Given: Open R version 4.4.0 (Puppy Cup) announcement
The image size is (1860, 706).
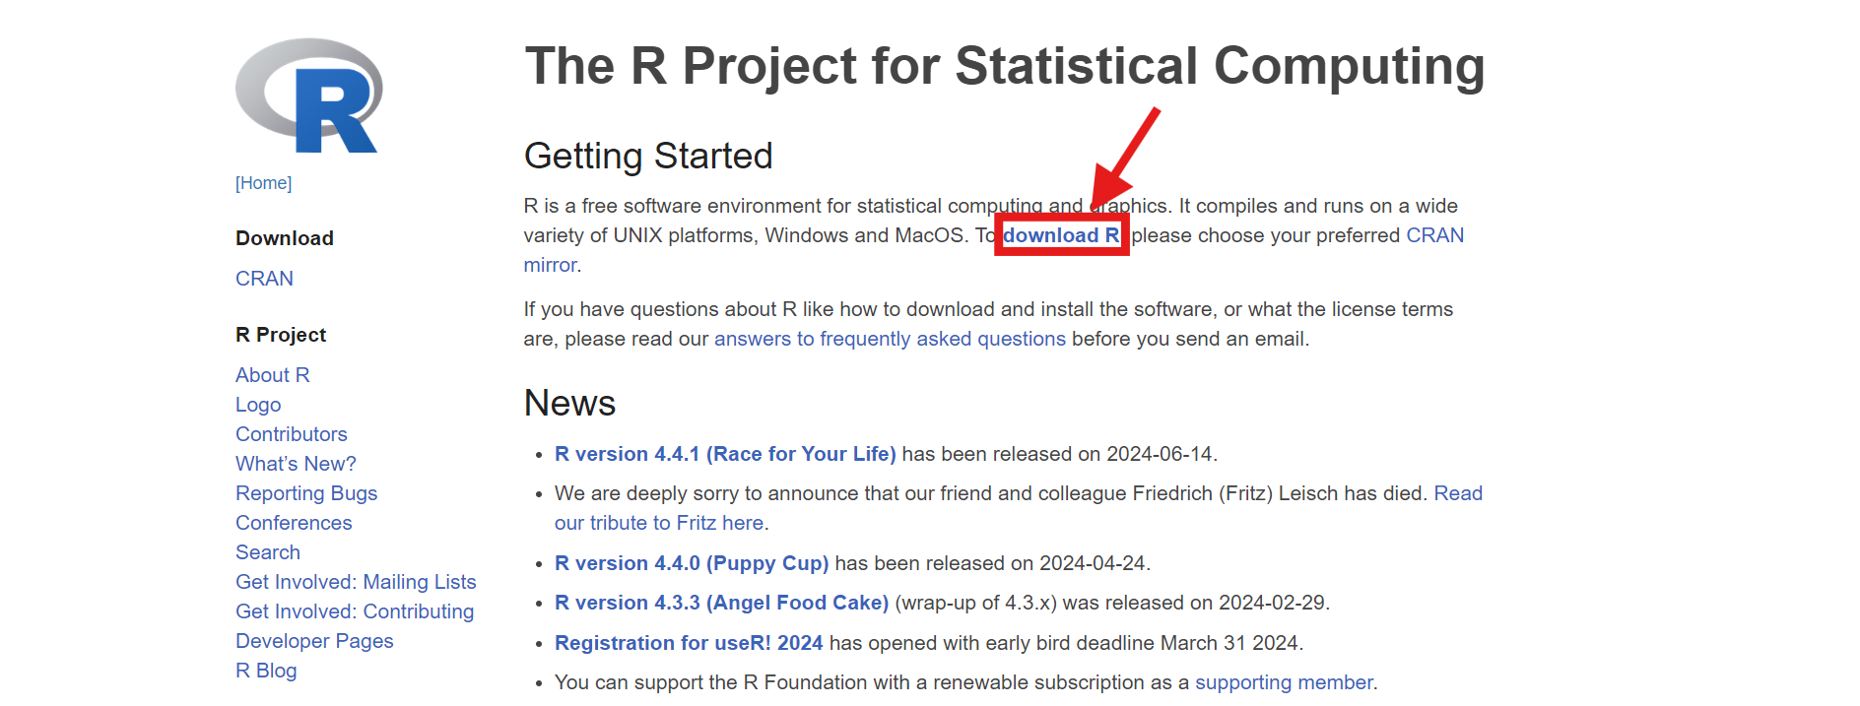Looking at the screenshot, I should point(692,563).
